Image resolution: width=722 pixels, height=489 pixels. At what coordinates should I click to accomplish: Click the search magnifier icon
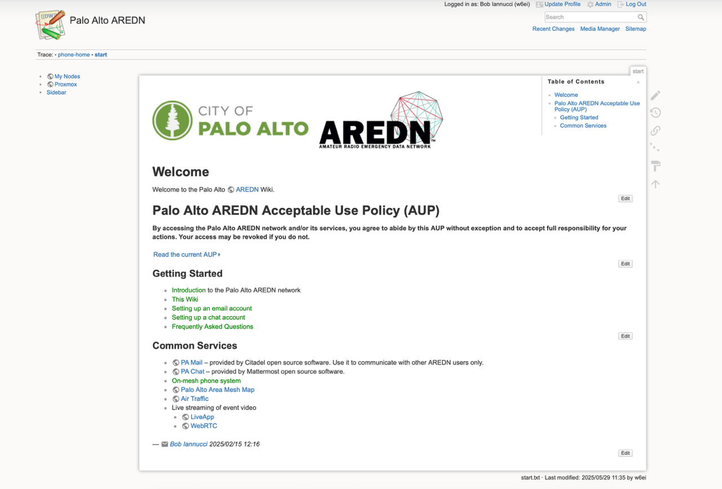pos(641,17)
